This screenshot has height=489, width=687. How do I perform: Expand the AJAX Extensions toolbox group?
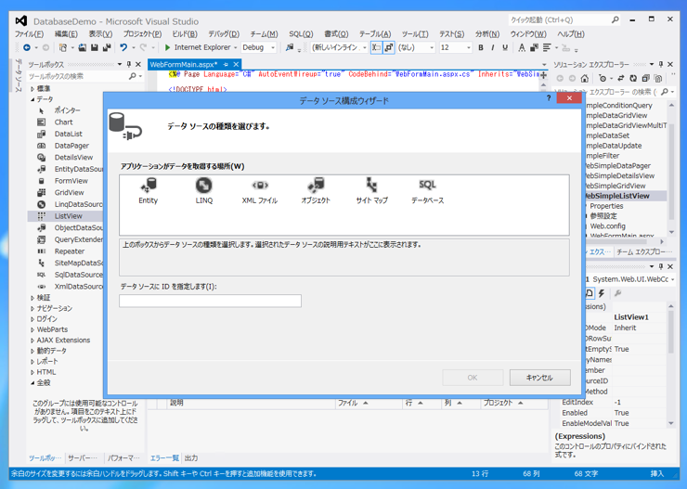[32, 341]
